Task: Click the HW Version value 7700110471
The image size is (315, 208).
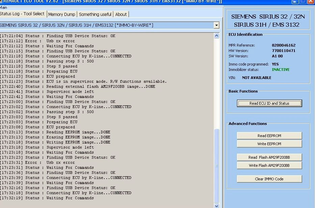Action: (x=284, y=51)
